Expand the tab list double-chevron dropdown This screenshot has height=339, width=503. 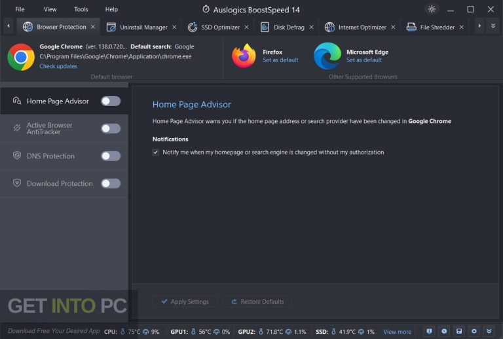click(493, 26)
